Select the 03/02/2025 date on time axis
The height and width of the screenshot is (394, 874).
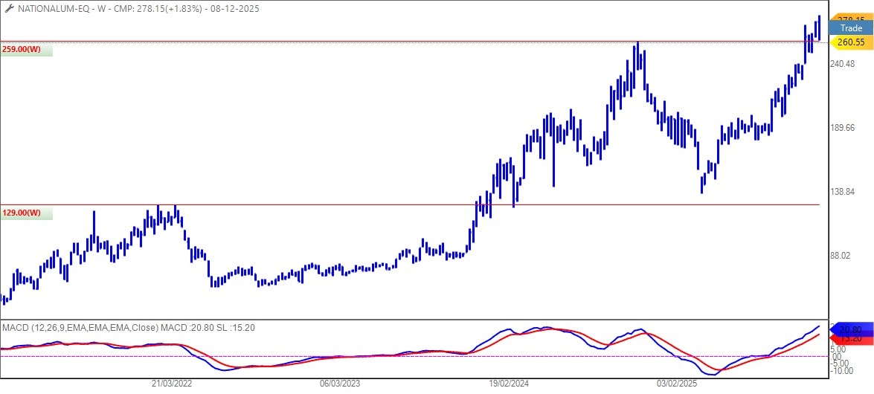tap(677, 384)
